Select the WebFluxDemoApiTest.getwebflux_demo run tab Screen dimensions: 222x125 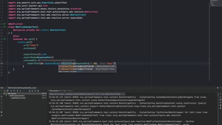point(22,88)
